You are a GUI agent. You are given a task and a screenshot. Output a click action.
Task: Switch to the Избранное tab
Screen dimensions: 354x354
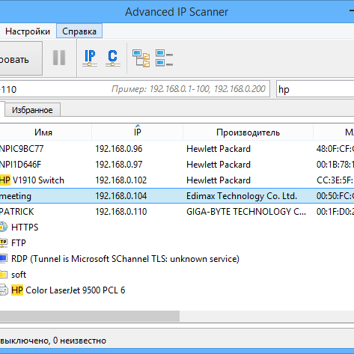click(32, 110)
